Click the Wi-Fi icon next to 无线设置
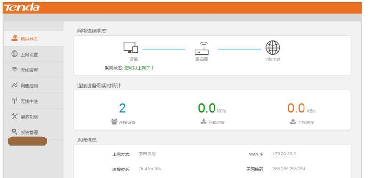Viewport: 370px width, 178px height. pyautogui.click(x=15, y=70)
